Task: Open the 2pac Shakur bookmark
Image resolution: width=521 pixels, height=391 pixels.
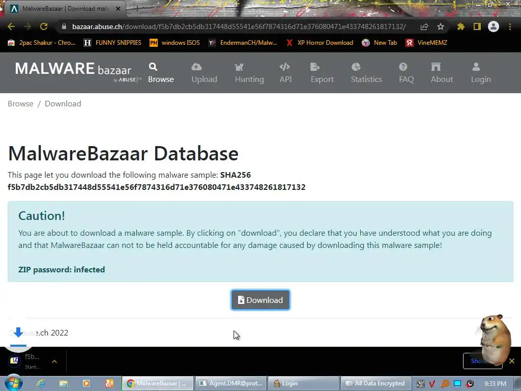Action: point(42,43)
